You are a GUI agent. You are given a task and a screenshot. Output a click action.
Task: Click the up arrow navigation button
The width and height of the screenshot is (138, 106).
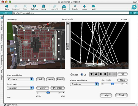pyautogui.click(x=91, y=74)
